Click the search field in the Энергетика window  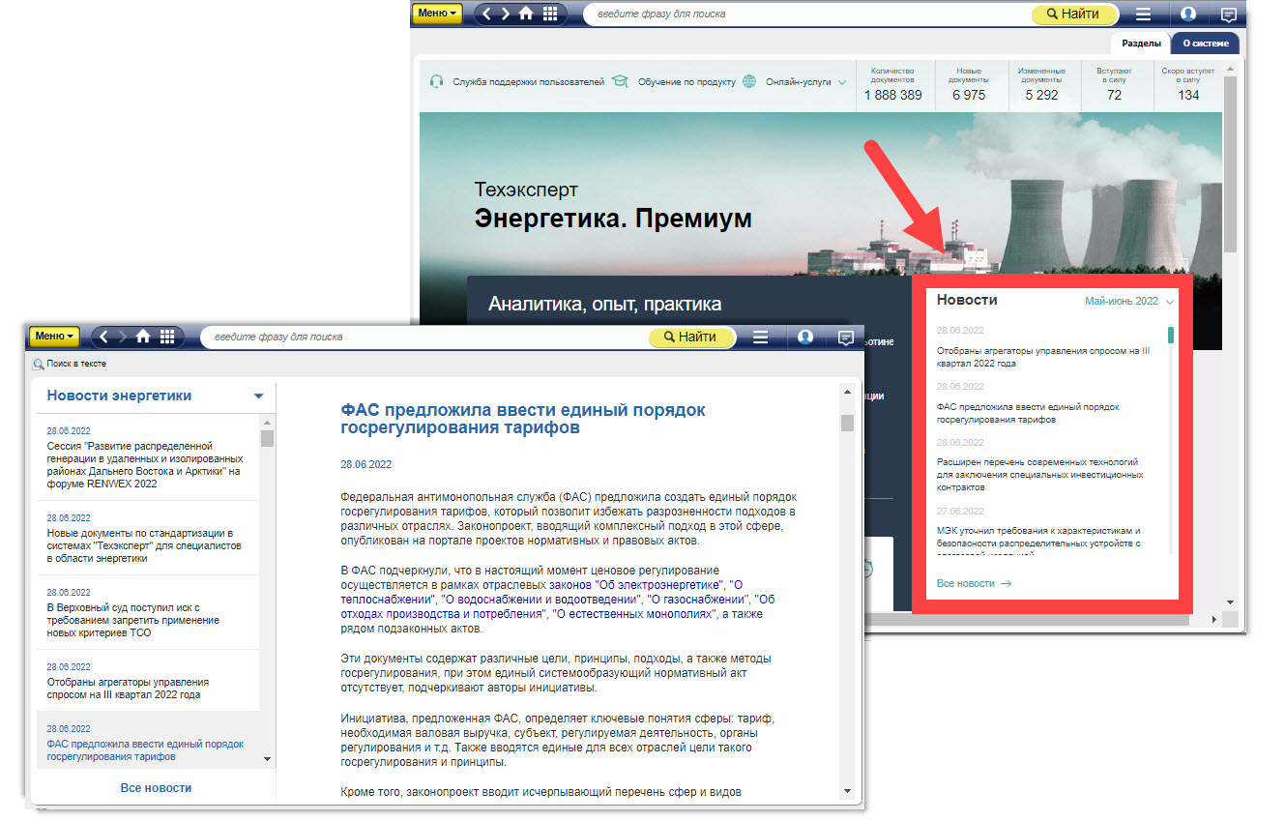point(807,15)
